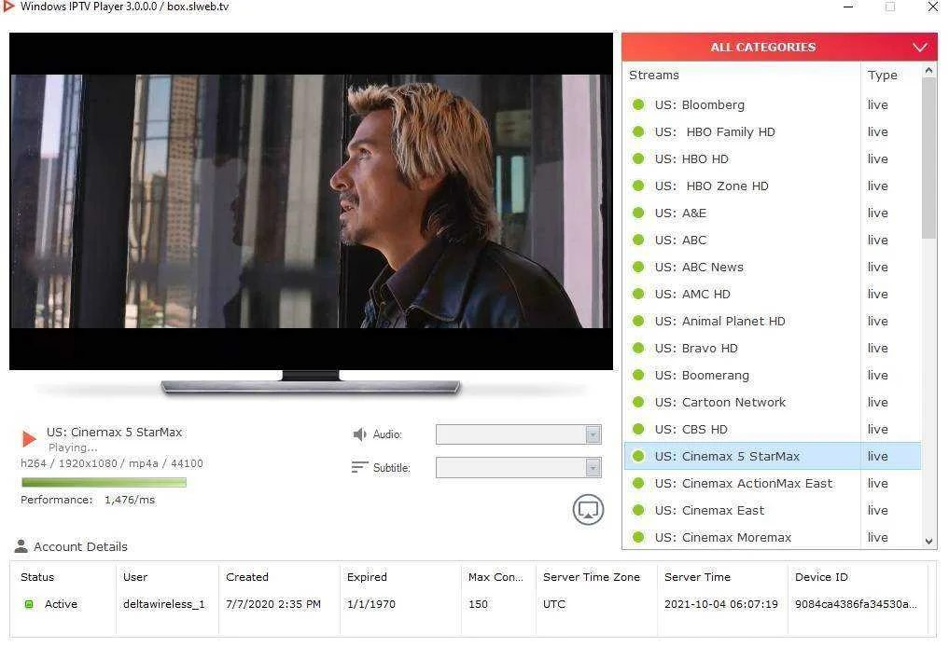Click the live type cell for US: Bloomberg

(877, 104)
